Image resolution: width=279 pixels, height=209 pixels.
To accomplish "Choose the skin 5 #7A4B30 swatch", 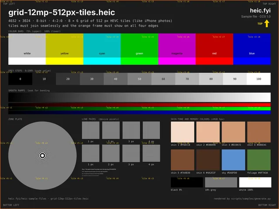I will (x=182, y=160).
